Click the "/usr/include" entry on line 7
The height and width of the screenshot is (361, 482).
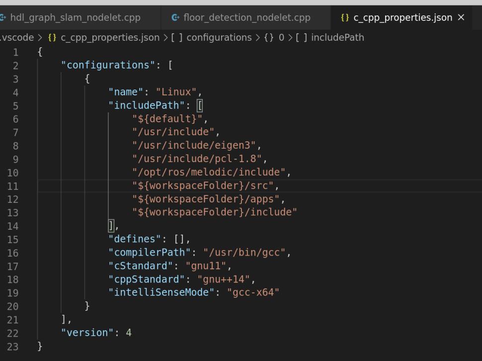pos(173,132)
